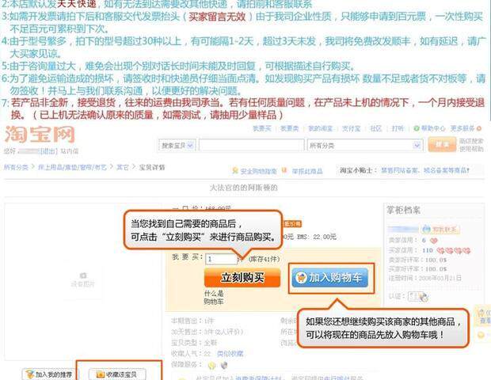Click the product title 大法官的的阿斯顿的
The width and height of the screenshot is (491, 380).
pyautogui.click(x=243, y=188)
